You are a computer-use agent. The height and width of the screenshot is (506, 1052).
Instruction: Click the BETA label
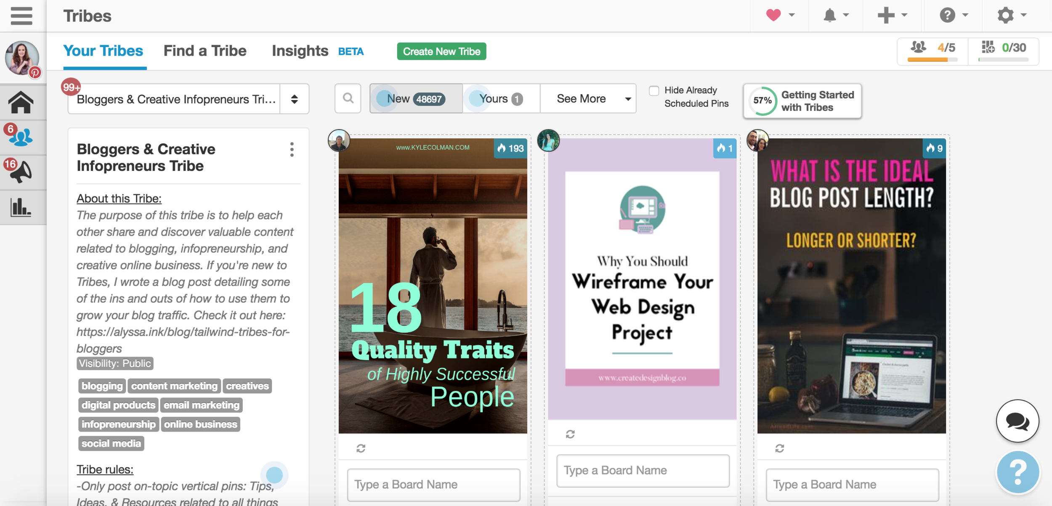pyautogui.click(x=351, y=51)
